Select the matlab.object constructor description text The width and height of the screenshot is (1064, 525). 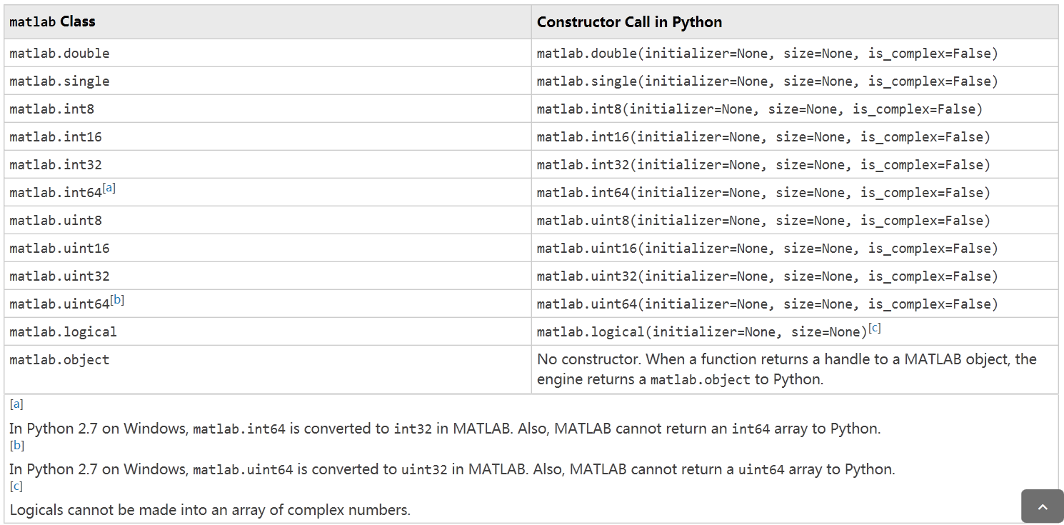click(786, 369)
